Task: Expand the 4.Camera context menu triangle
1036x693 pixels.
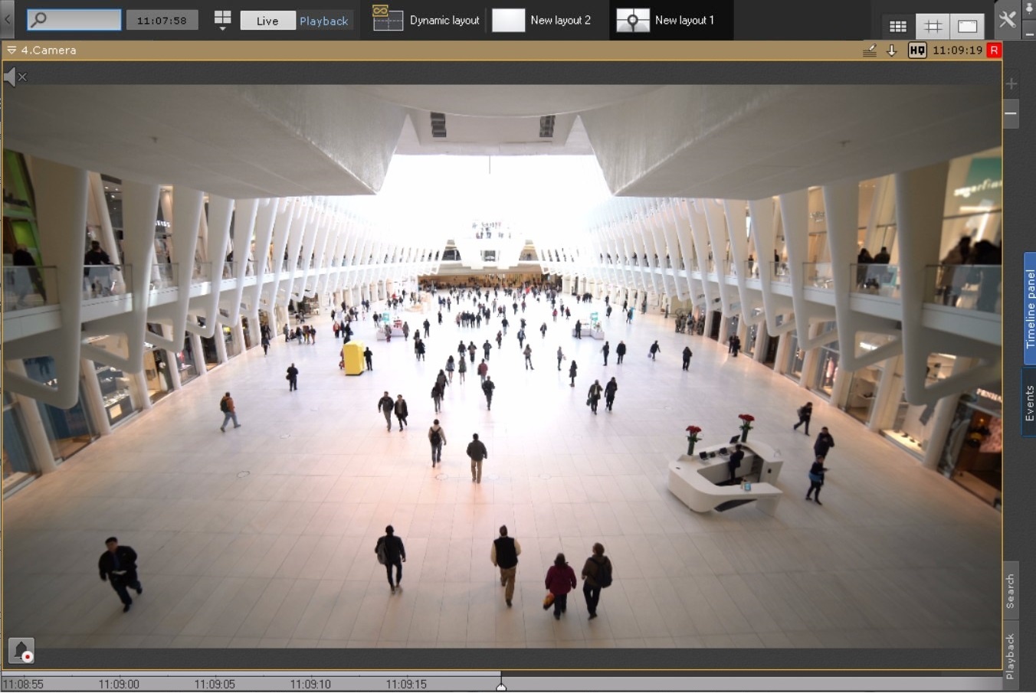Action: (11, 51)
